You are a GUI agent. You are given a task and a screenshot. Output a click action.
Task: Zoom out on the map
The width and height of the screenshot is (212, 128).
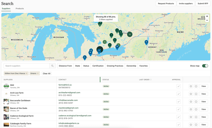click(x=207, y=20)
